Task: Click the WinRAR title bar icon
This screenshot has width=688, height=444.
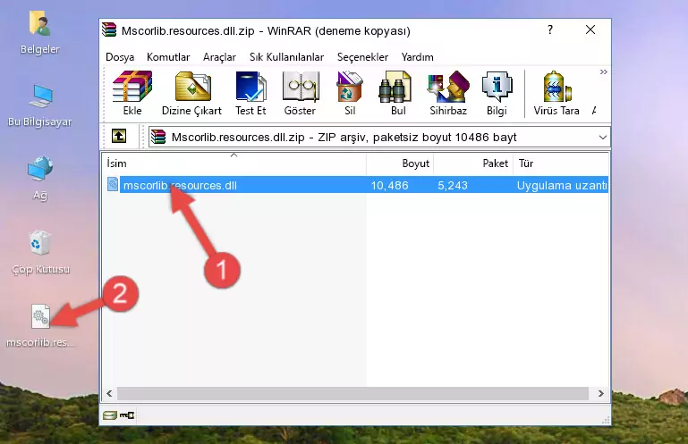Action: (x=109, y=29)
